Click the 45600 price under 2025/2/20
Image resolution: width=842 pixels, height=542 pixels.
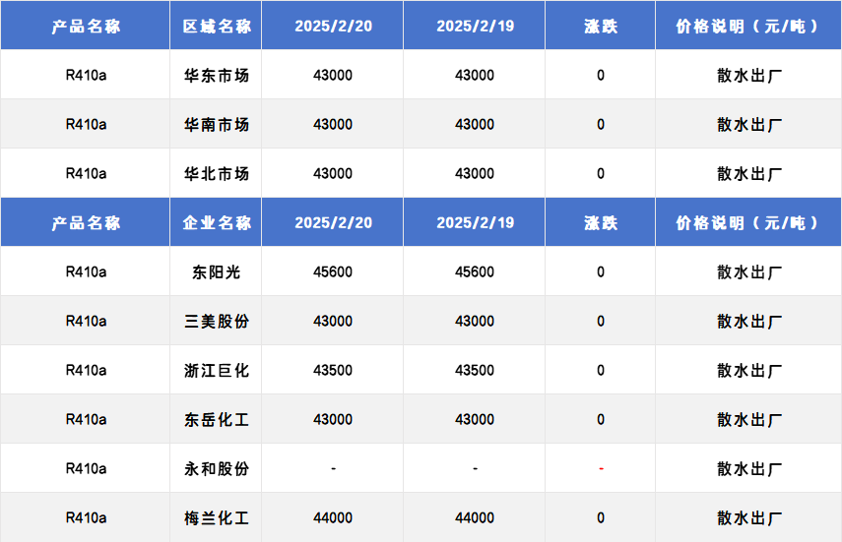(333, 272)
